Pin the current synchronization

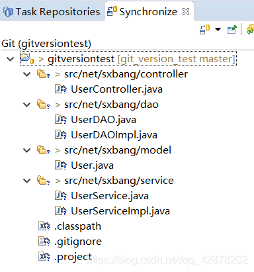pyautogui.click(x=232, y=29)
